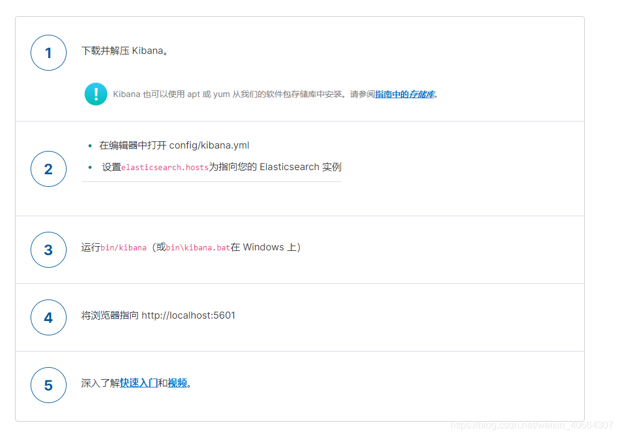Click the step 2 circle icon

click(x=49, y=169)
